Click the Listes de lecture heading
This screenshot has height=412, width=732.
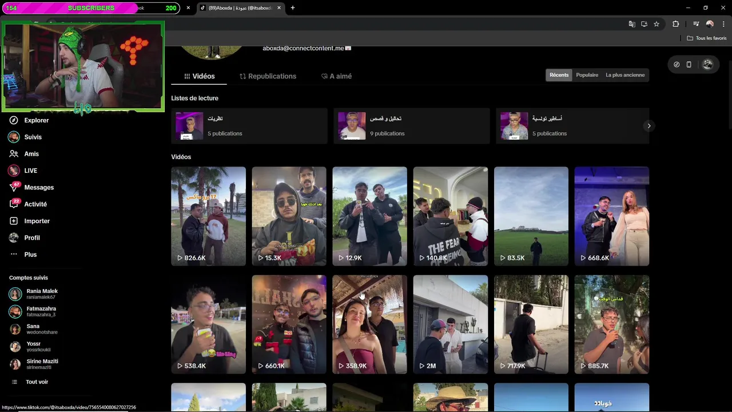[x=194, y=98]
